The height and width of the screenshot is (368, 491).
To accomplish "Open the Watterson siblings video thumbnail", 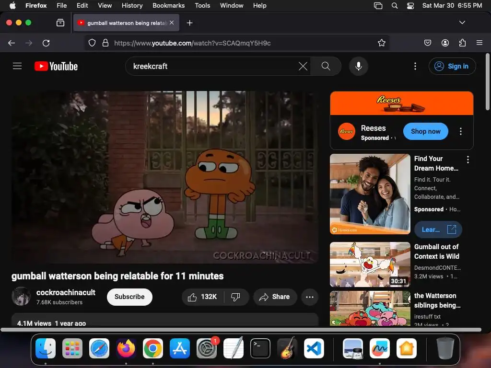I will point(370,308).
